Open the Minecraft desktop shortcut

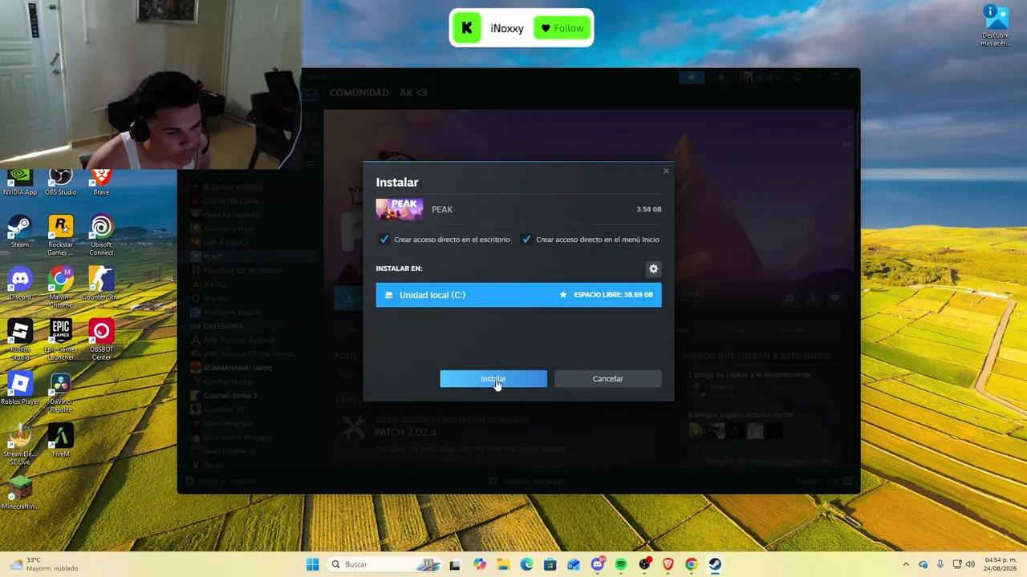coord(20,493)
